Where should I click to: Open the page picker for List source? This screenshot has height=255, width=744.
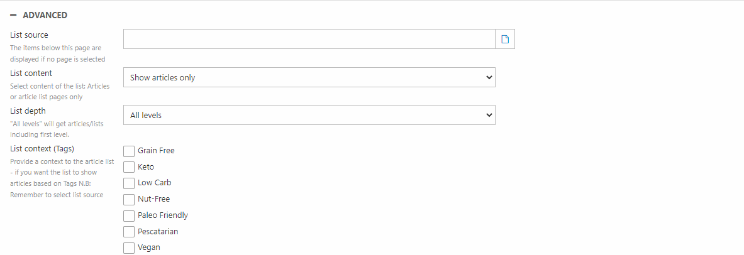[504, 39]
